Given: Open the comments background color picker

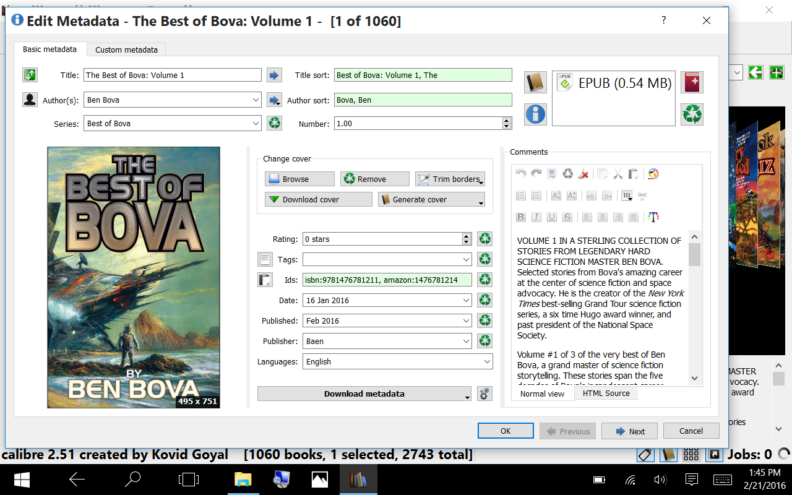Looking at the screenshot, I should coord(653,174).
